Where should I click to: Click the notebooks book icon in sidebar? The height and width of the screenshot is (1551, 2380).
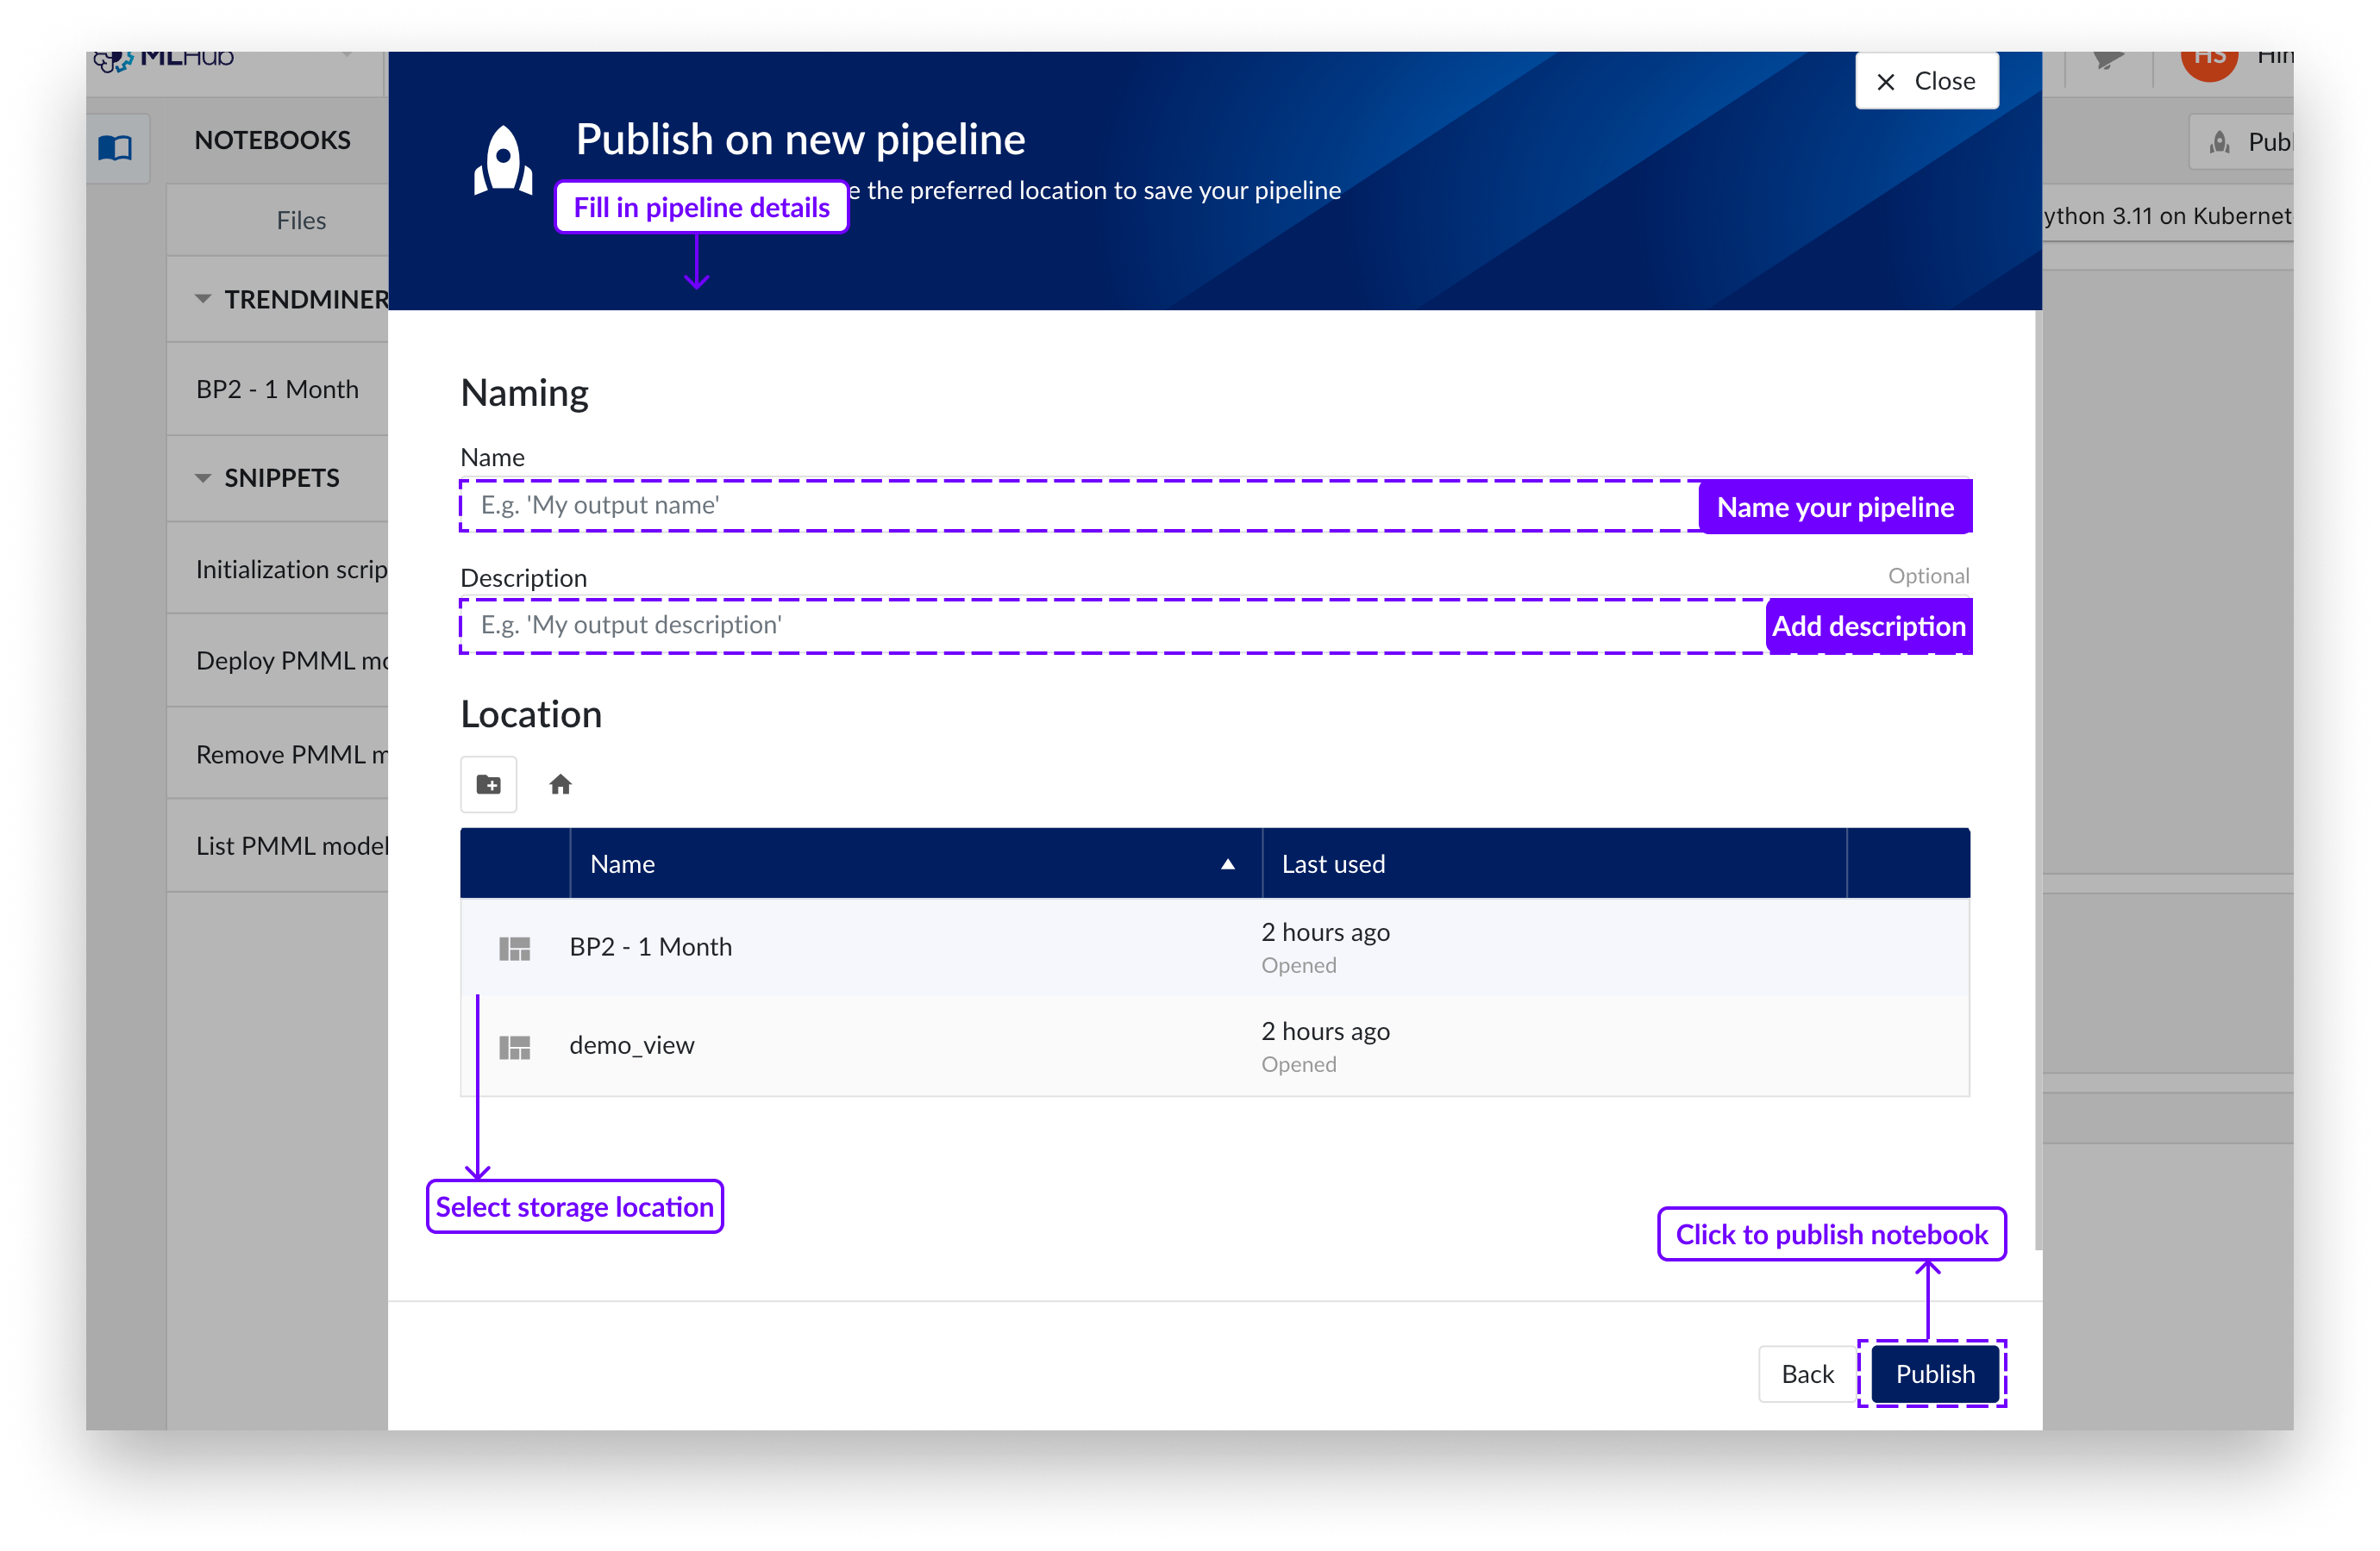pos(116,149)
